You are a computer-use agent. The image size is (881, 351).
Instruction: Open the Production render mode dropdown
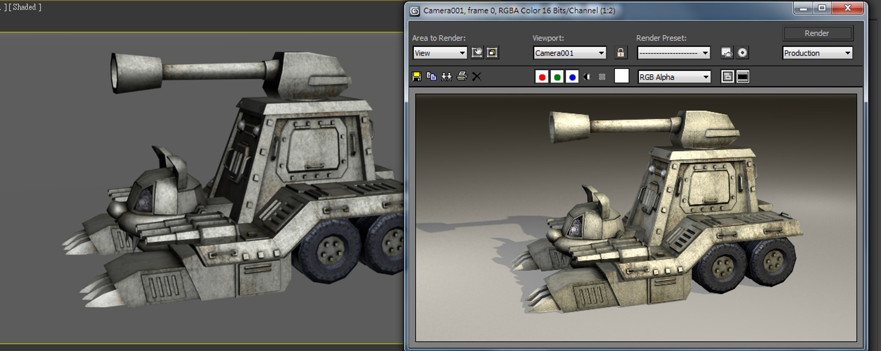pos(817,53)
